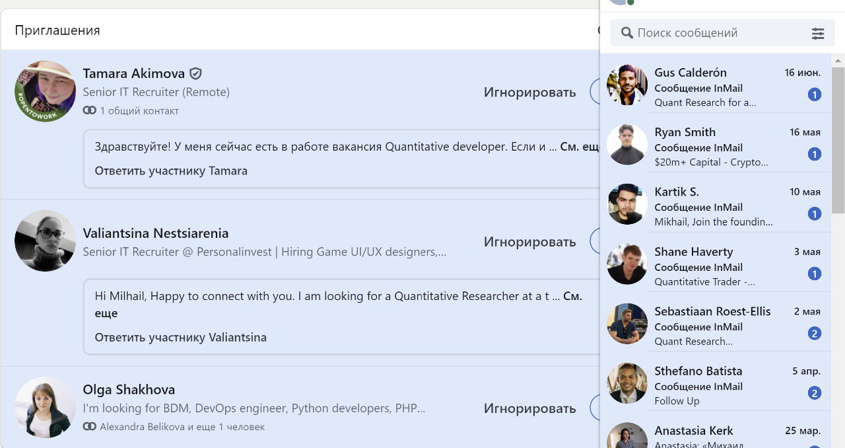This screenshot has height=448, width=845.
Task: Expand Valiantsina's invitation message text
Action: (572, 297)
